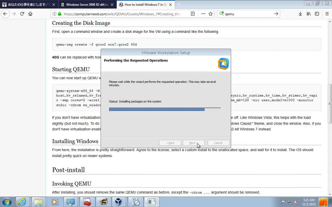
Task: Click the Forward navigation arrow
Action: tap(14, 14)
